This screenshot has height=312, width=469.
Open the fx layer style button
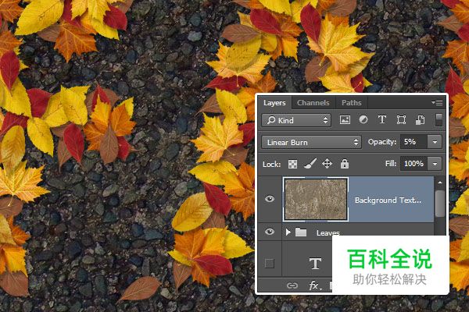[x=315, y=285]
